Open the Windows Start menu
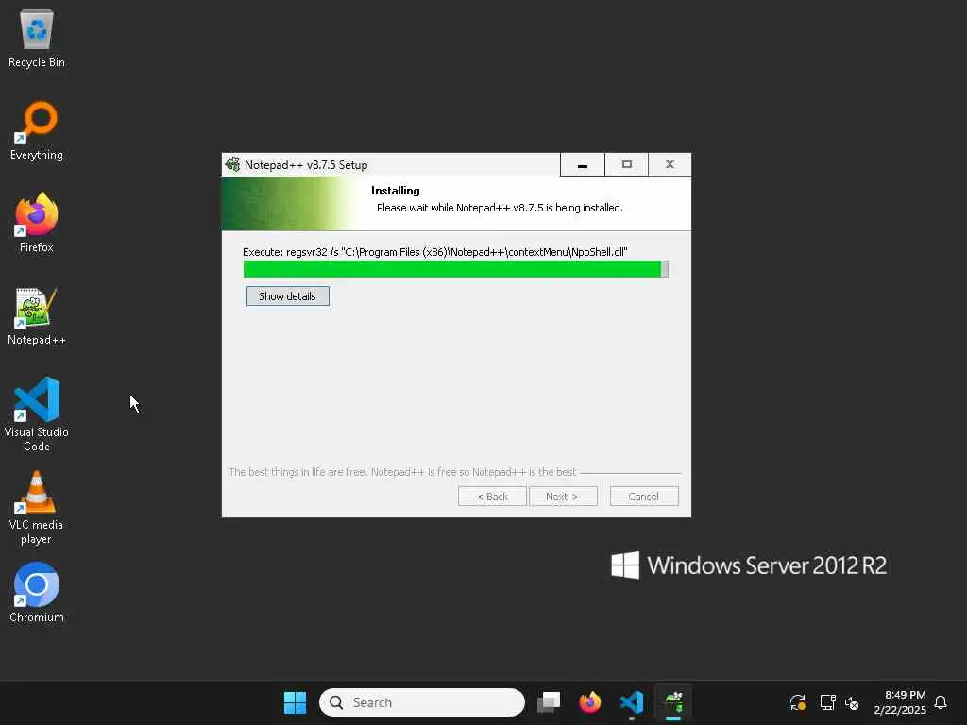Image resolution: width=967 pixels, height=725 pixels. [295, 702]
